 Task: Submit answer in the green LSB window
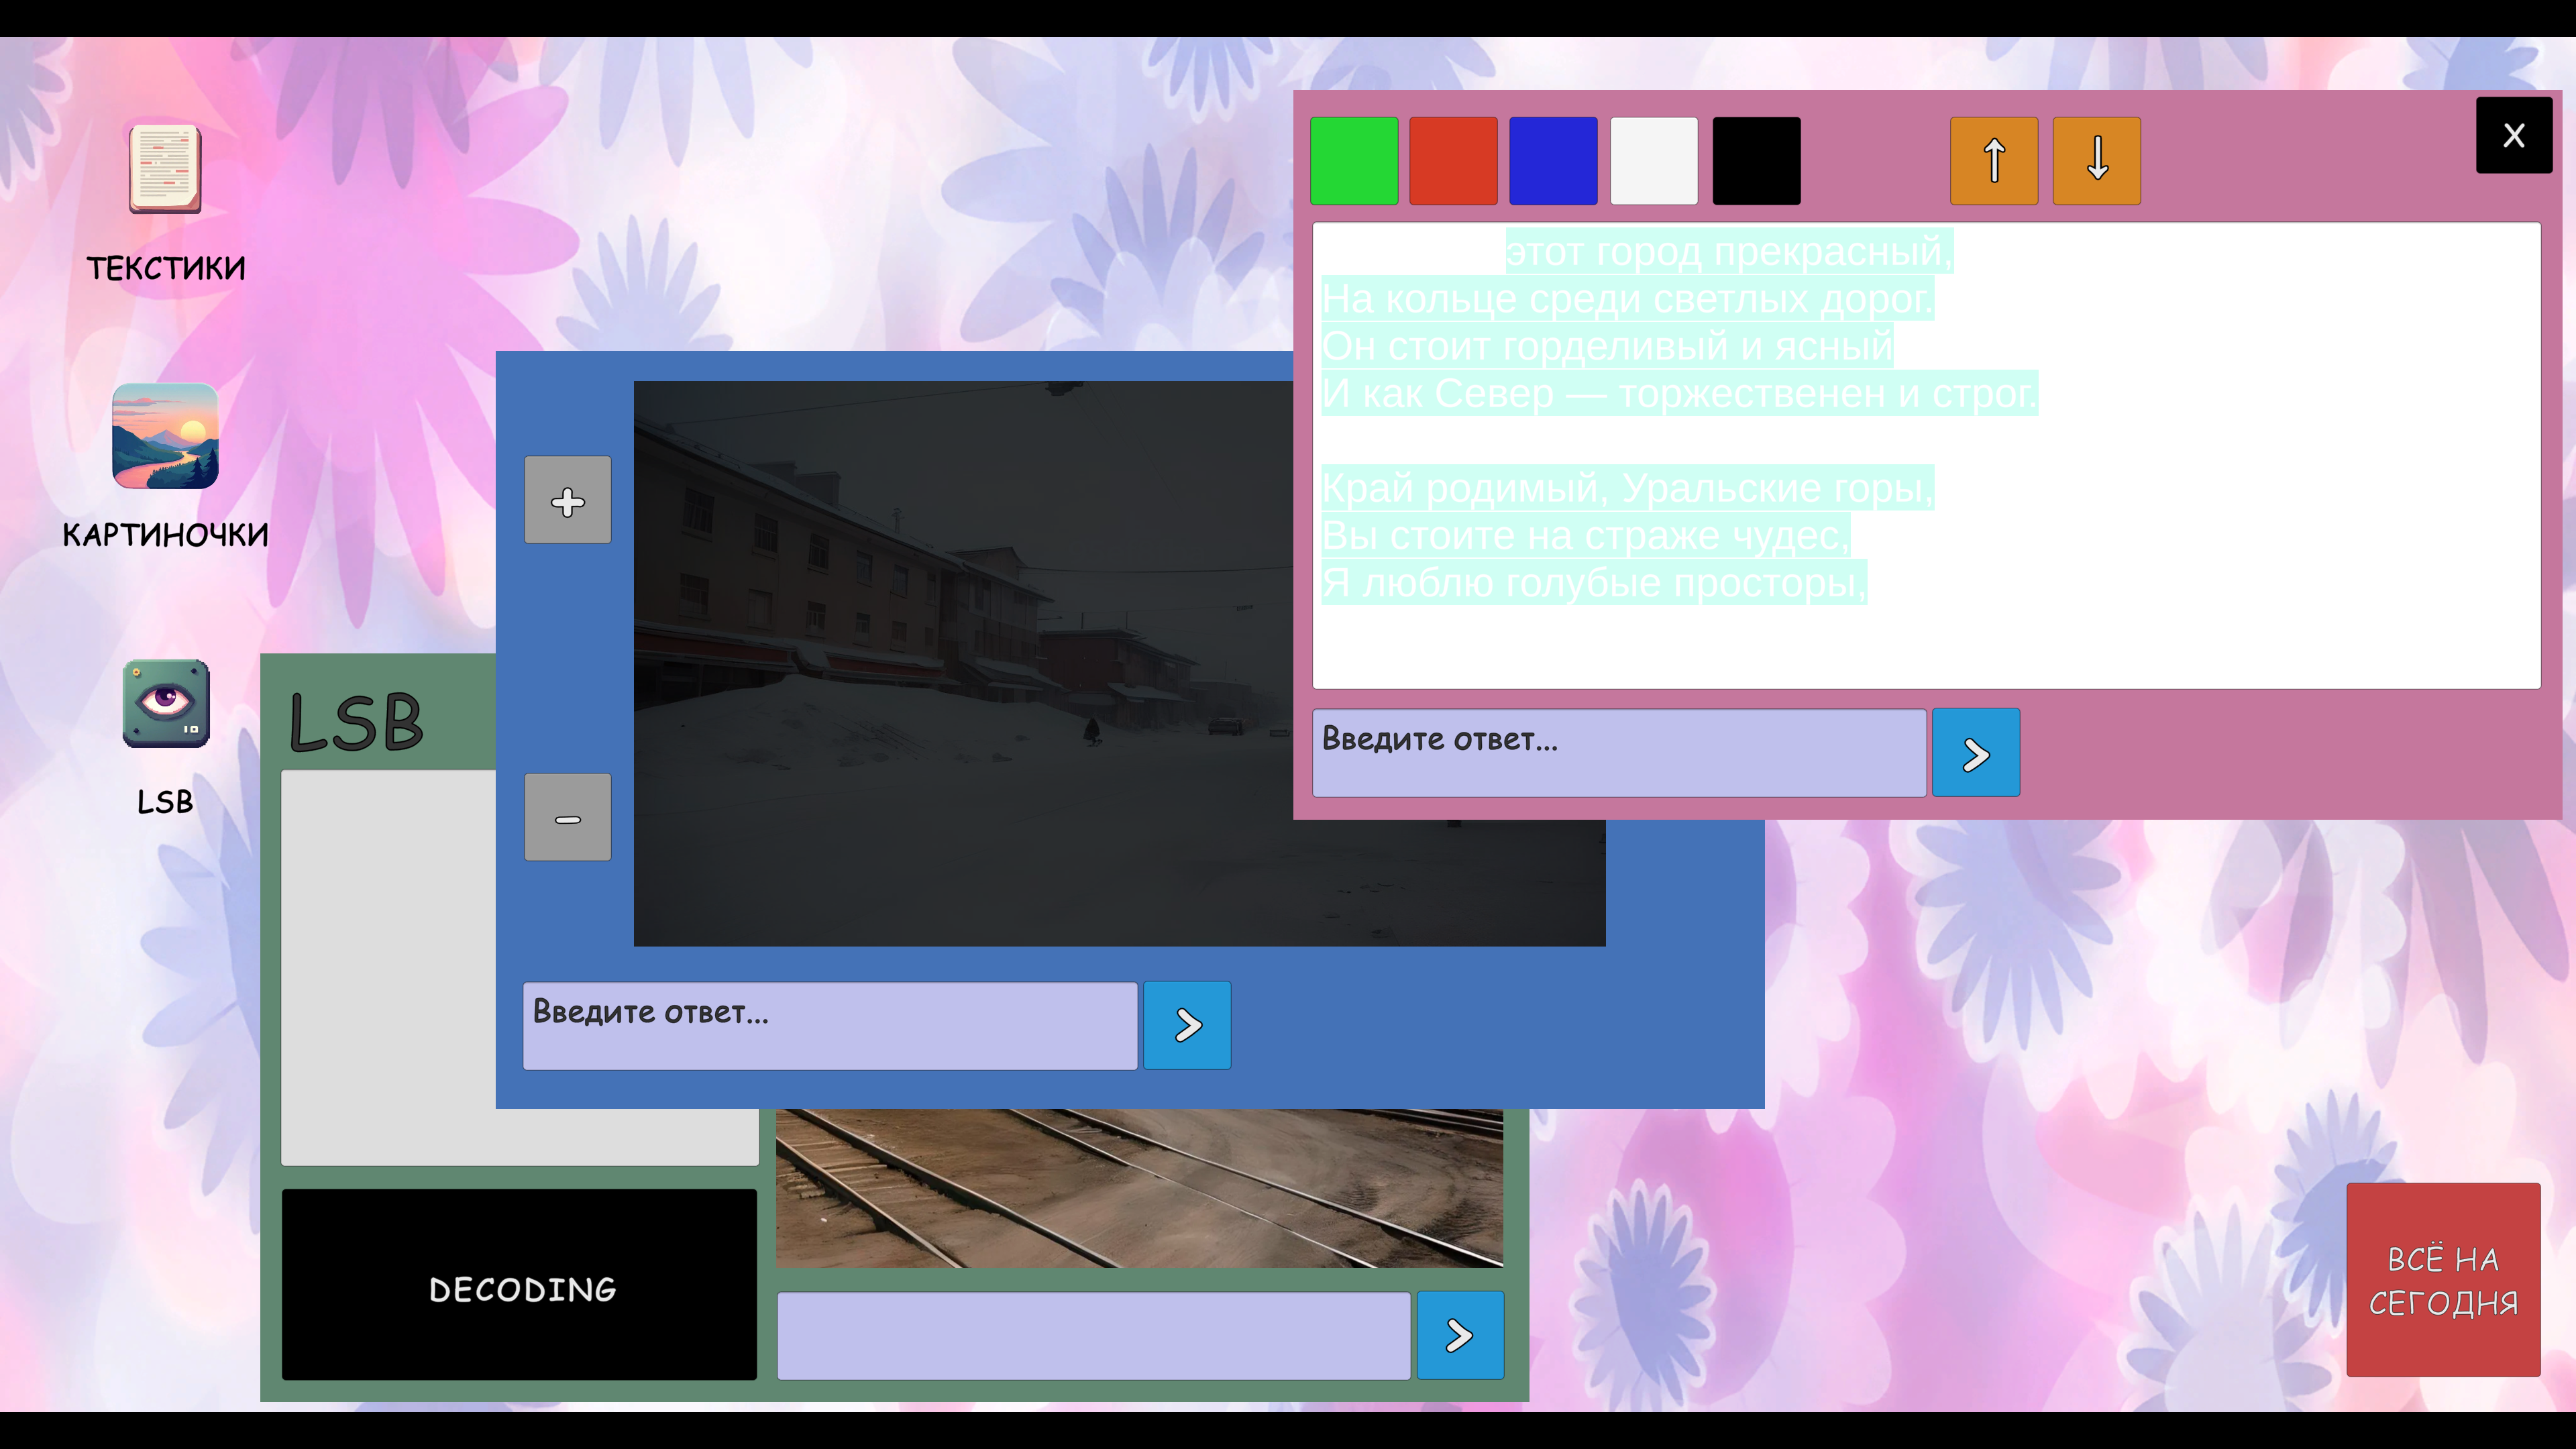click(1460, 1335)
